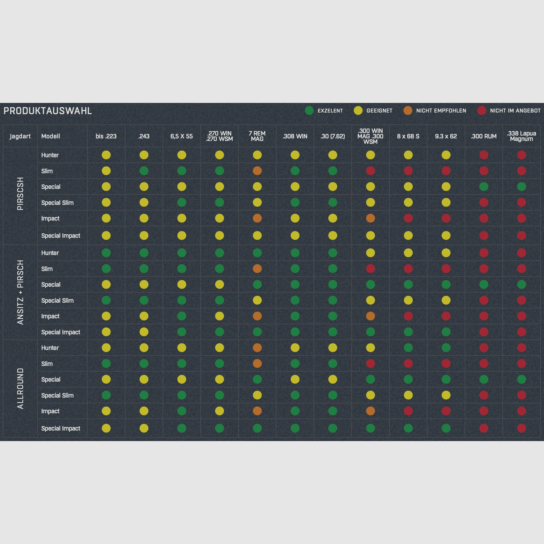Image resolution: width=544 pixels, height=544 pixels.
Task: Select the ALLROUND section label
Action: point(20,388)
